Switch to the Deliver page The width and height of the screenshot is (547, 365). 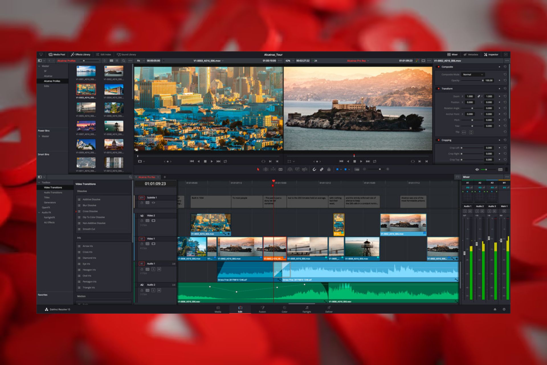329,309
